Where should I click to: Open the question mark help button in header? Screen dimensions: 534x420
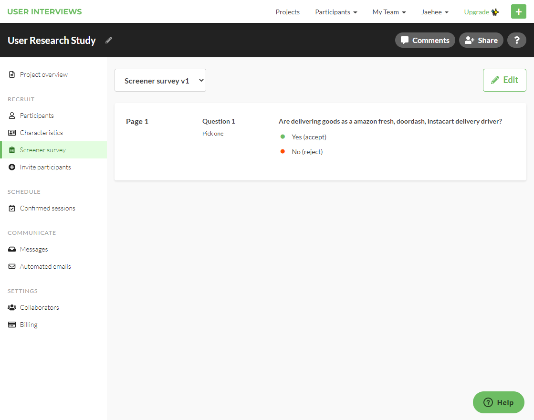point(517,40)
